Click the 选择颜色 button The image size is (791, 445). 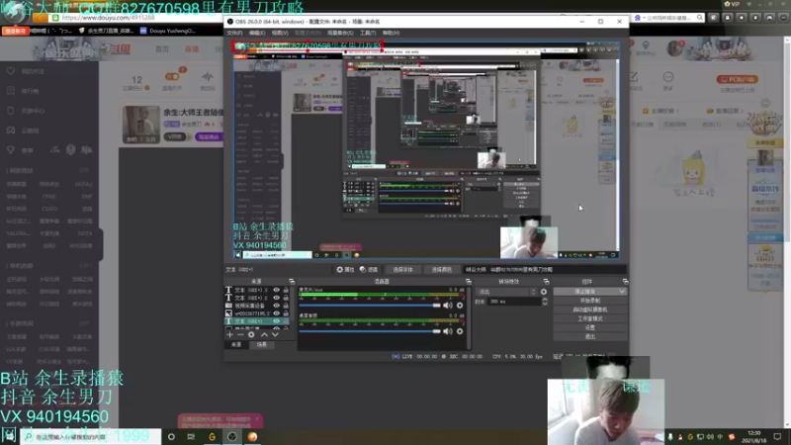(x=441, y=269)
